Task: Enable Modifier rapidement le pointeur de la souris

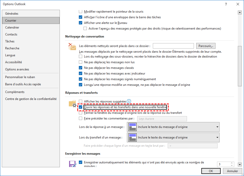Action: pyautogui.click(x=80, y=12)
